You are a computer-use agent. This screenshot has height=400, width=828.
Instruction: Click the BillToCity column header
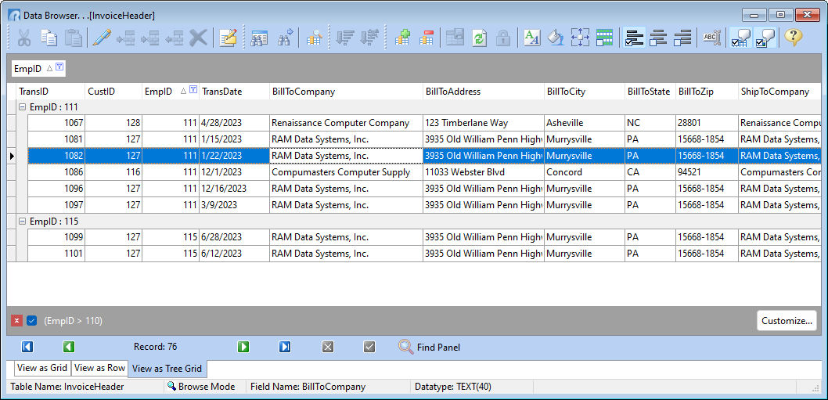(584, 92)
